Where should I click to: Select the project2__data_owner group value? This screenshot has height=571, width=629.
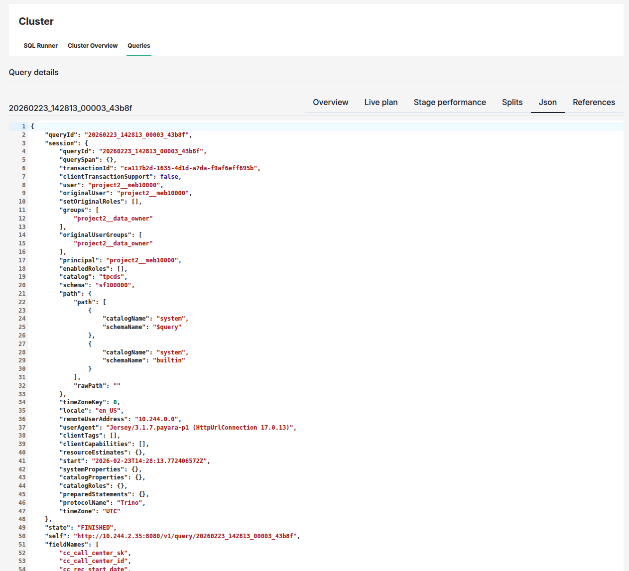tap(113, 218)
